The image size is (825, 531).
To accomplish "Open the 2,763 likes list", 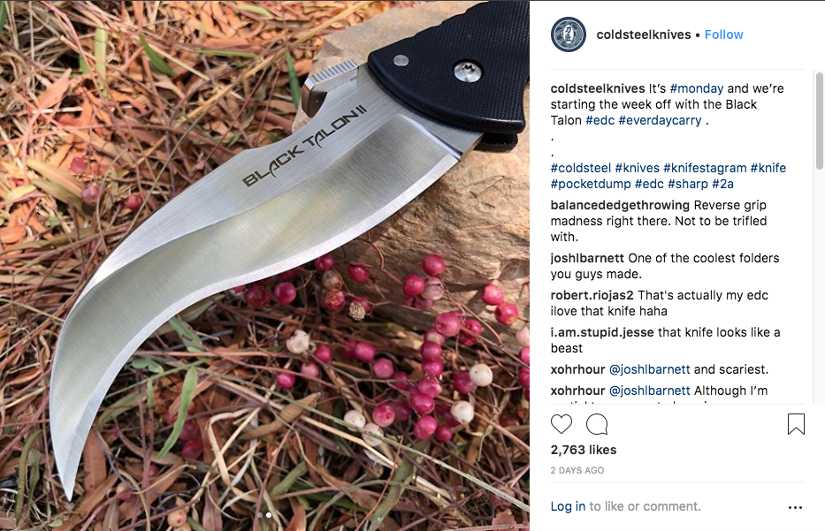I will 584,450.
